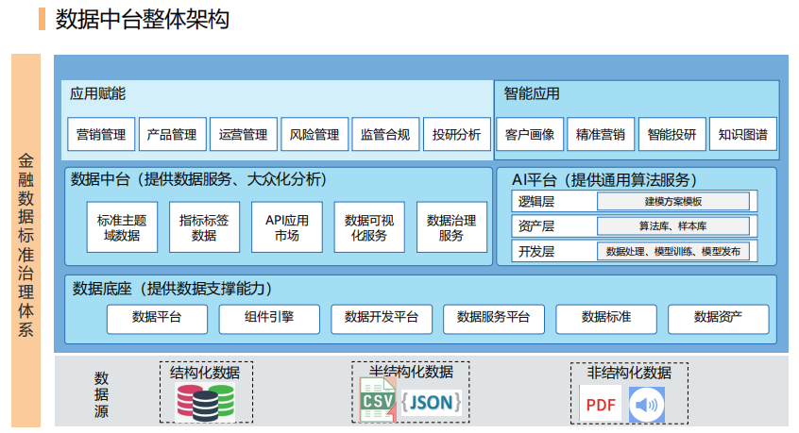Open the 数据服务平台 box
The height and width of the screenshot is (433, 799).
click(x=494, y=319)
